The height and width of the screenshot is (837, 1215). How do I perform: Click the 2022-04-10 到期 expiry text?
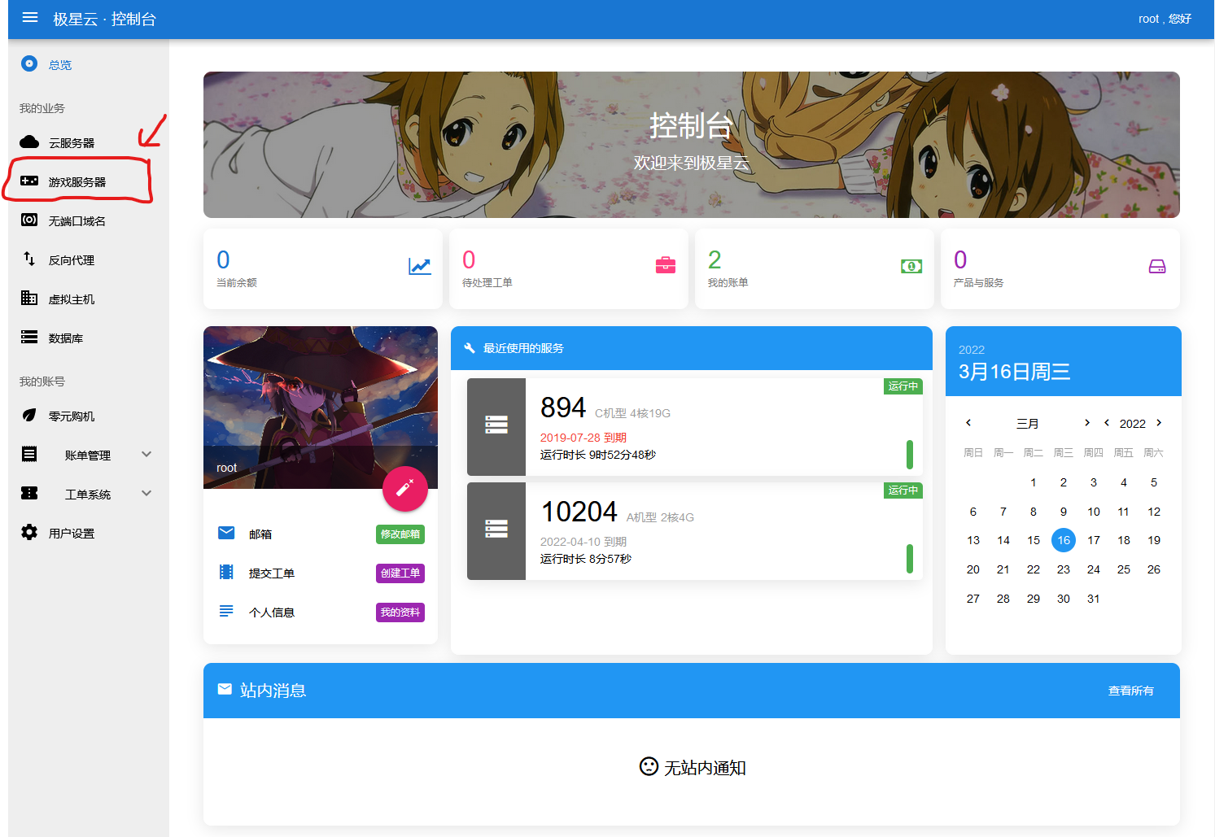(x=583, y=542)
